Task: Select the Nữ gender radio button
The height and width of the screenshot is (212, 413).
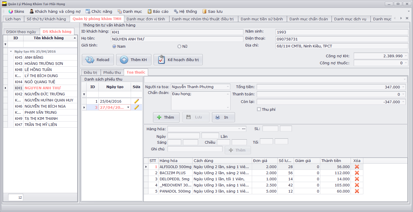Action: (179, 46)
